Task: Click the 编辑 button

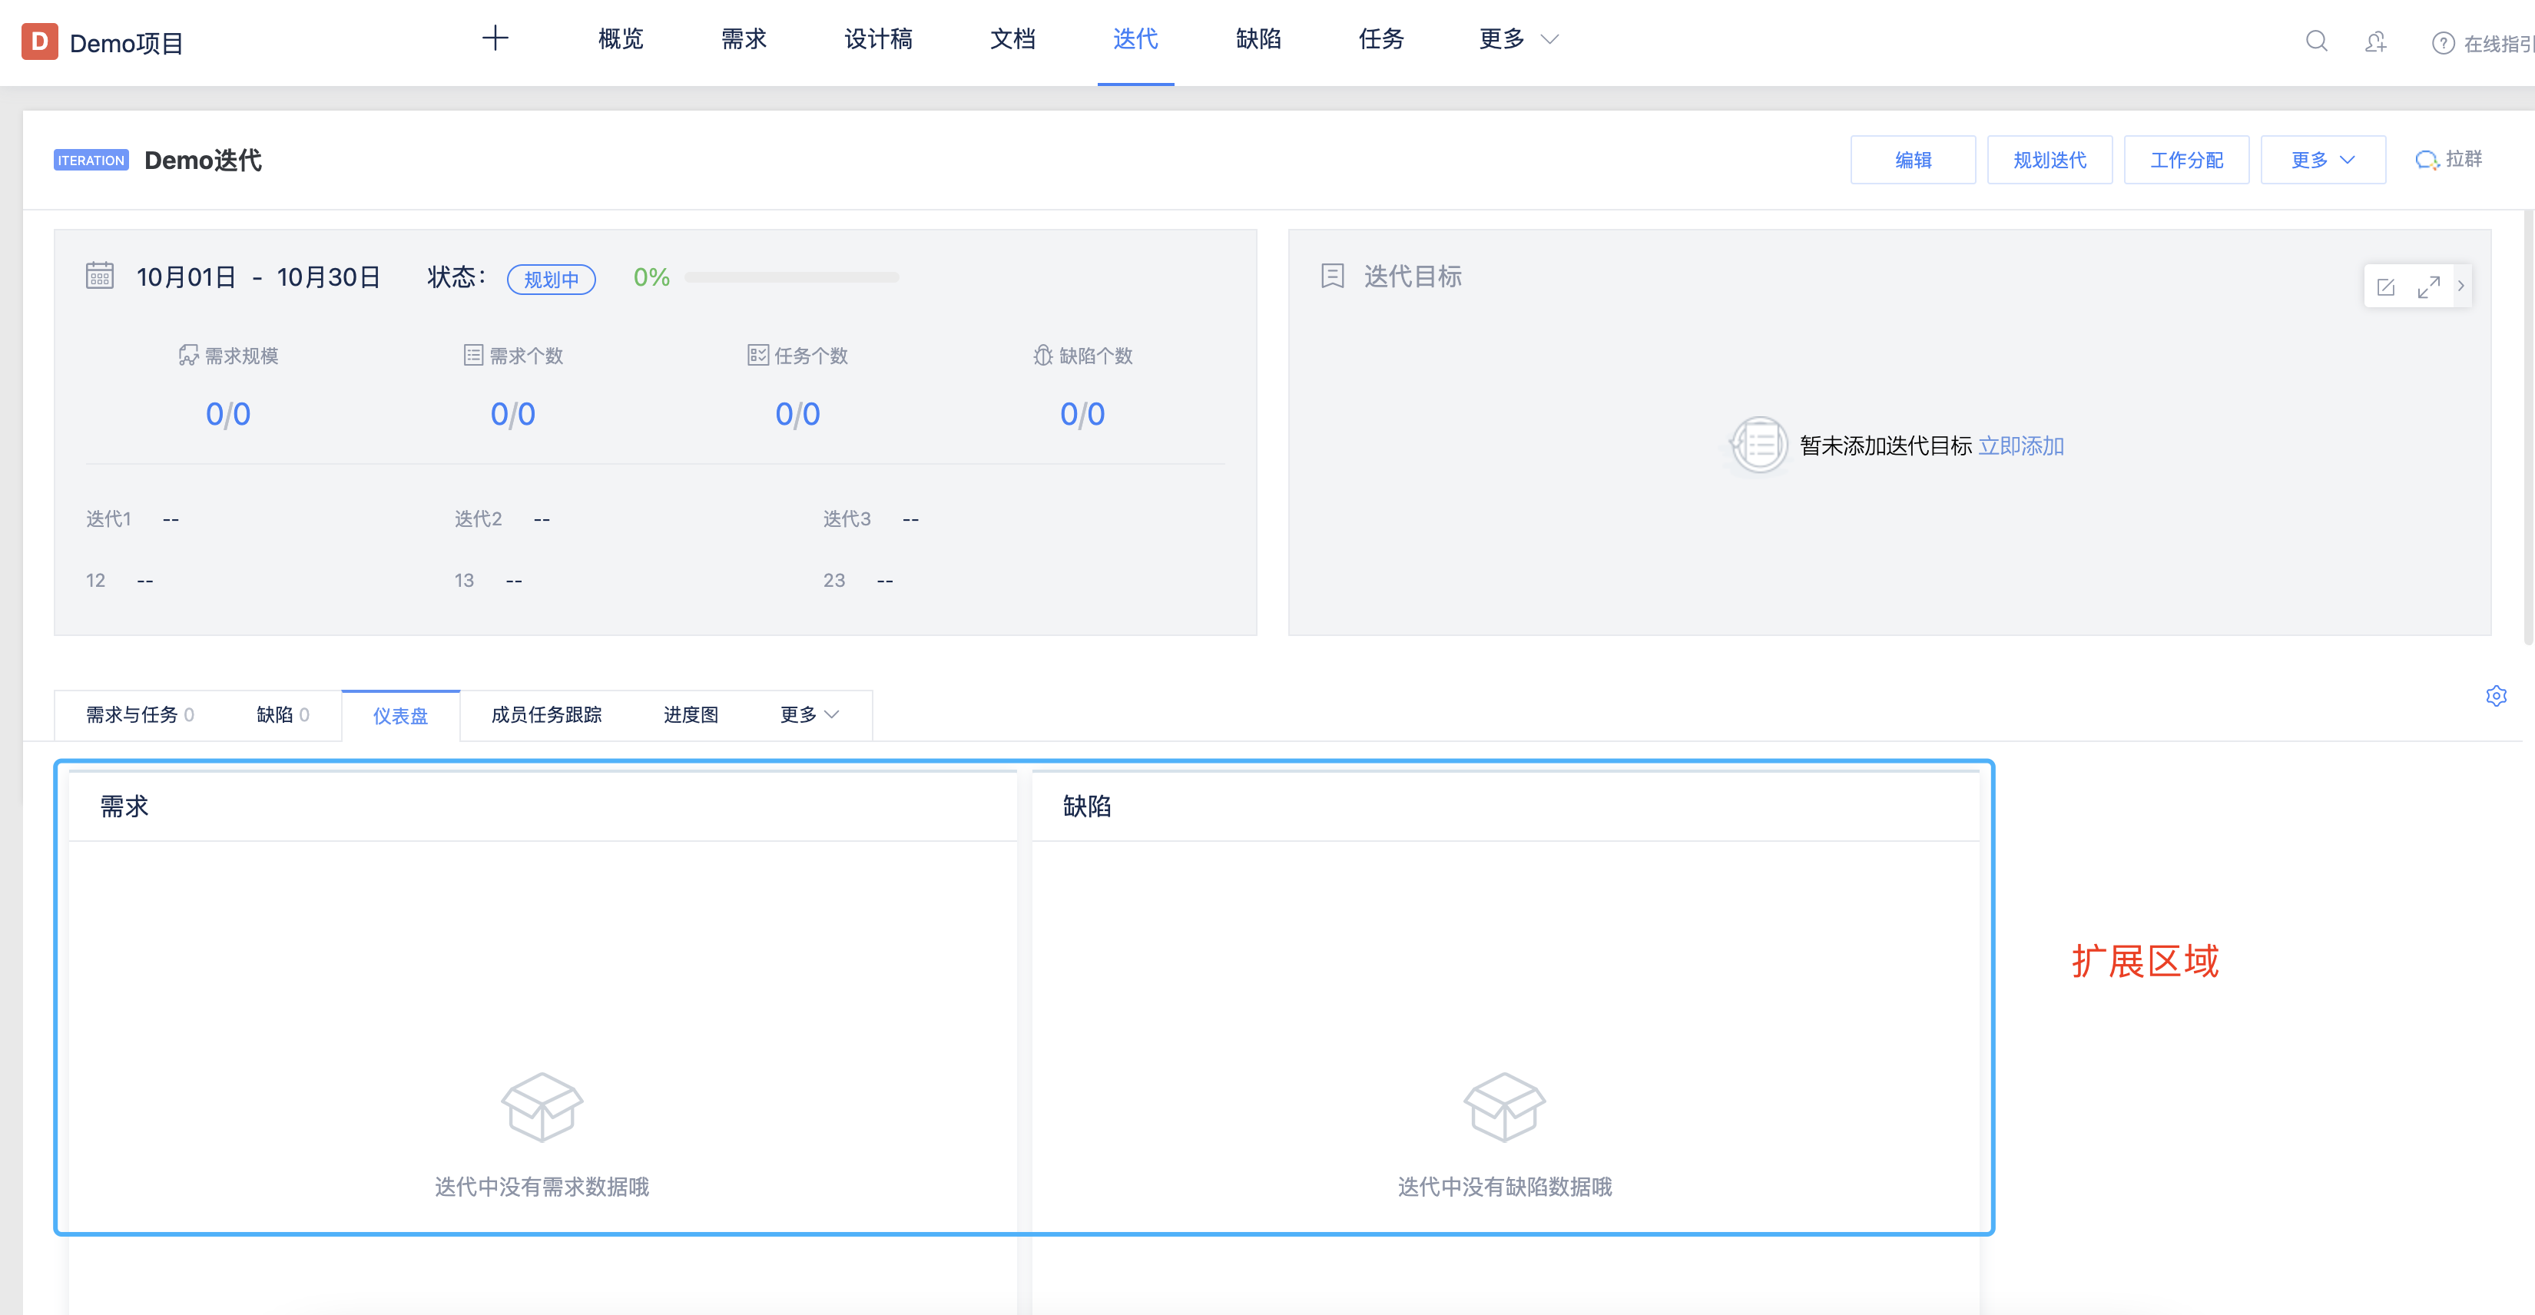Action: pyautogui.click(x=1913, y=160)
